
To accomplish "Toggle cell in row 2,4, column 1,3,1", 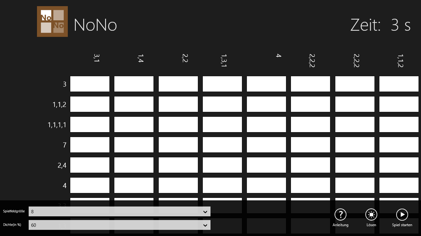I will click(x=222, y=165).
